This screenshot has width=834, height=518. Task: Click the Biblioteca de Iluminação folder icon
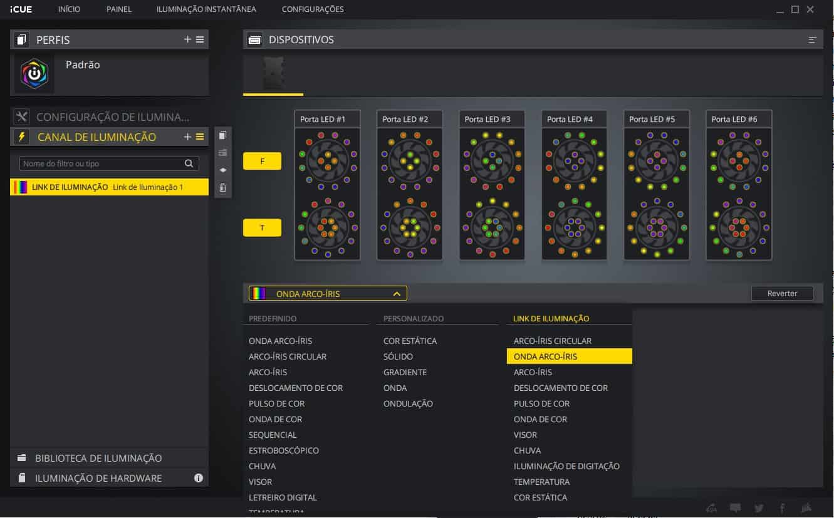pos(22,458)
